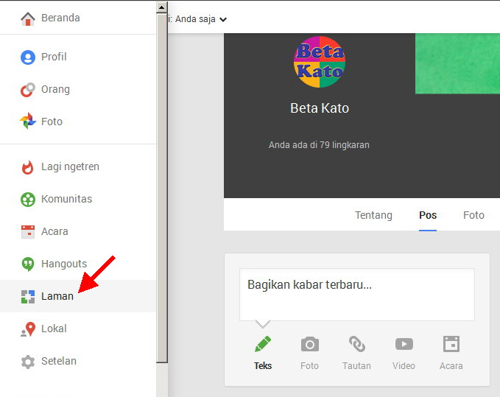Open Hangouts label in the sidebar
Viewport: 500px width, 397px height.
pos(64,264)
